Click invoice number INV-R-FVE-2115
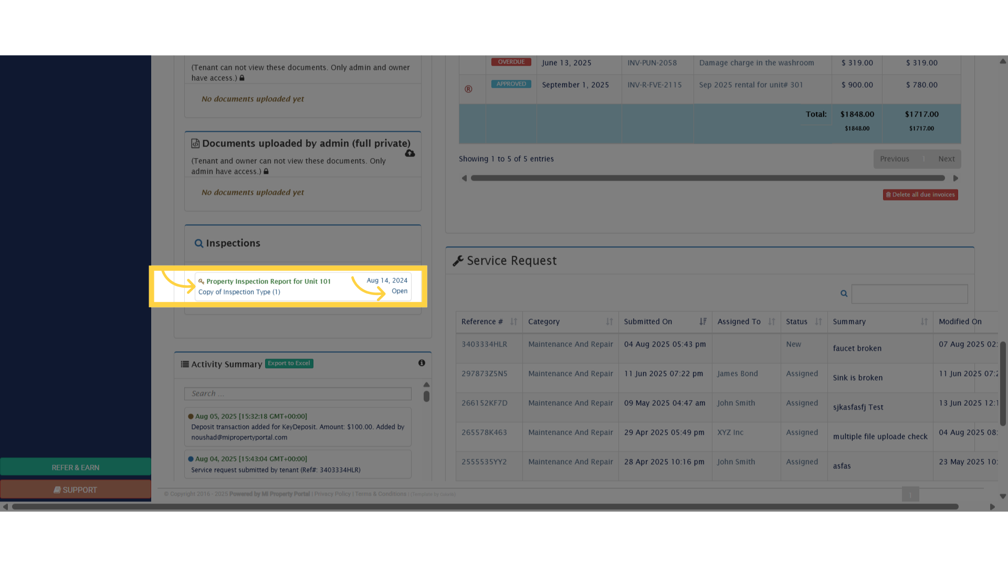This screenshot has height=567, width=1008. [x=655, y=85]
